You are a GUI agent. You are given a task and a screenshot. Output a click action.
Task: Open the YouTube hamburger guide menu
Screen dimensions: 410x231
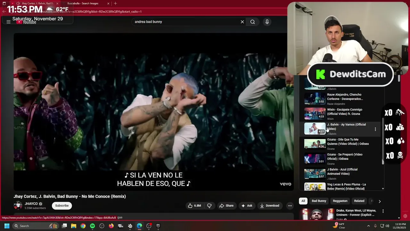8,22
